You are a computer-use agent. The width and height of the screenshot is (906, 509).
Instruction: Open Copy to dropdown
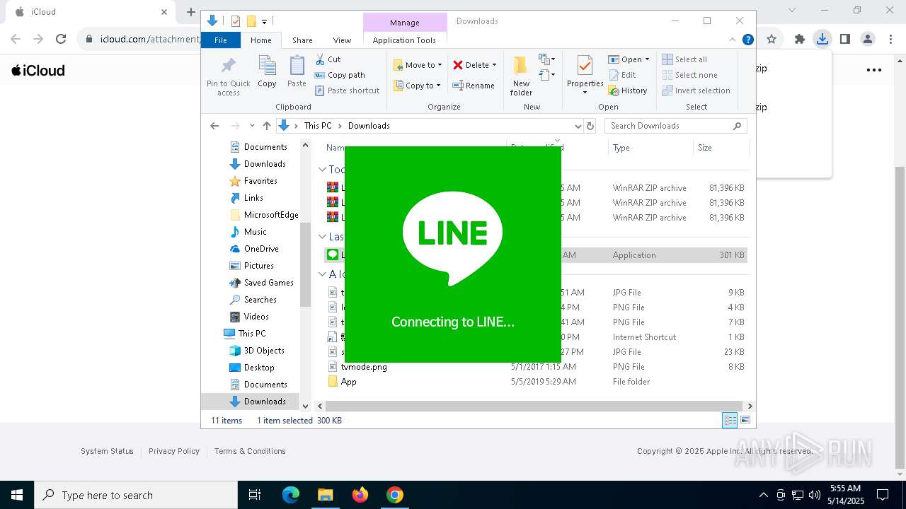417,86
